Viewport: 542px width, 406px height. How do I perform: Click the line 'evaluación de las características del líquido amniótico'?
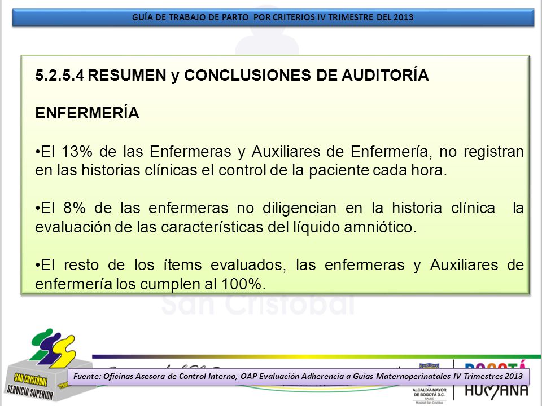click(x=226, y=227)
